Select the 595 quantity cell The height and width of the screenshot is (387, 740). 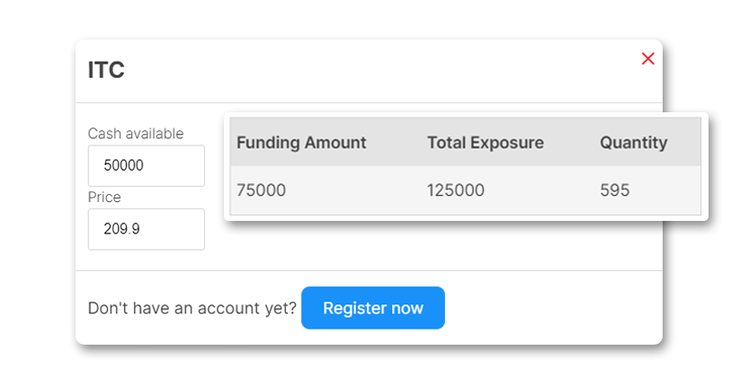tap(615, 190)
